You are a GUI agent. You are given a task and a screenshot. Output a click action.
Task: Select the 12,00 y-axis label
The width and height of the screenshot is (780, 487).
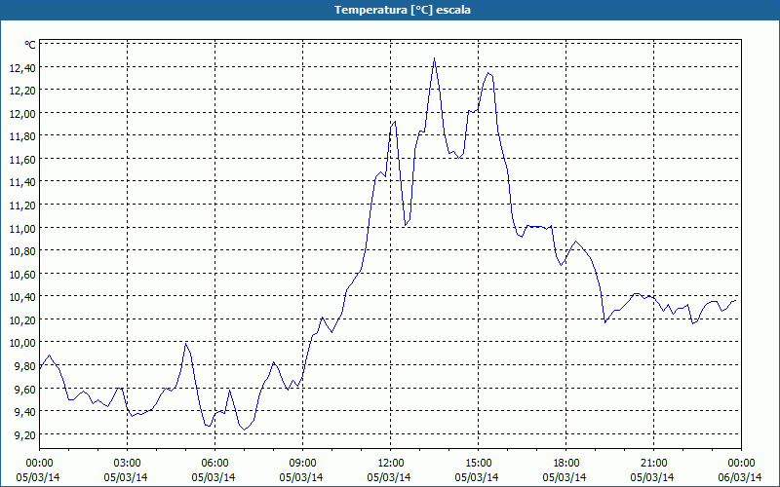pos(22,114)
